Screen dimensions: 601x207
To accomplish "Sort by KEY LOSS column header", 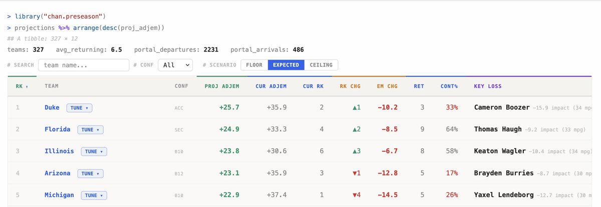I will tap(488, 86).
